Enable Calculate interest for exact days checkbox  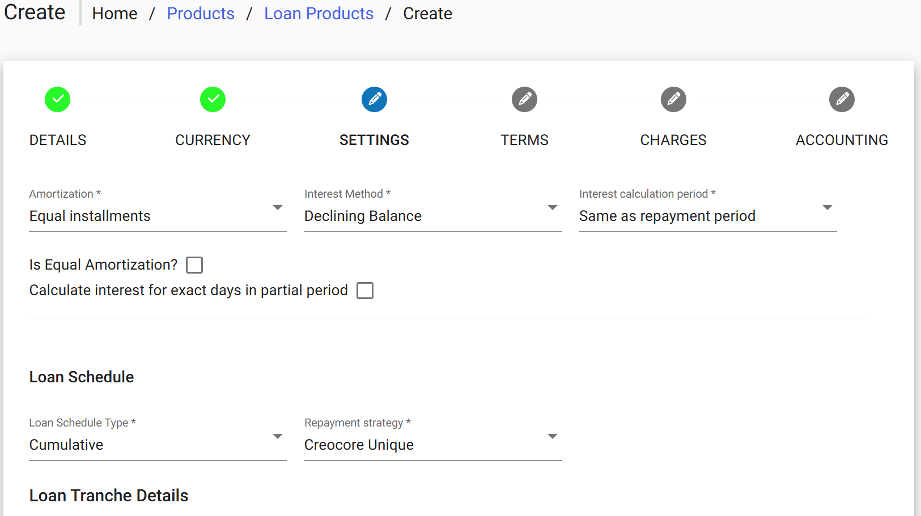[x=365, y=291]
